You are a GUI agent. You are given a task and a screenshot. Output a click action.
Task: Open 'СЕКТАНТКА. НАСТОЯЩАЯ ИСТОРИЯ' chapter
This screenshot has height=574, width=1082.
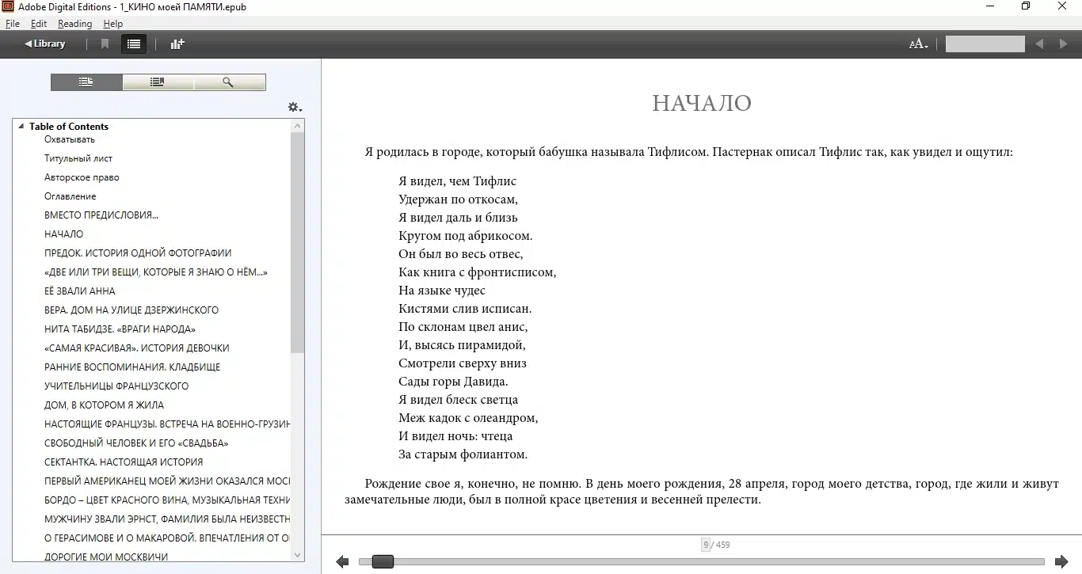click(124, 462)
